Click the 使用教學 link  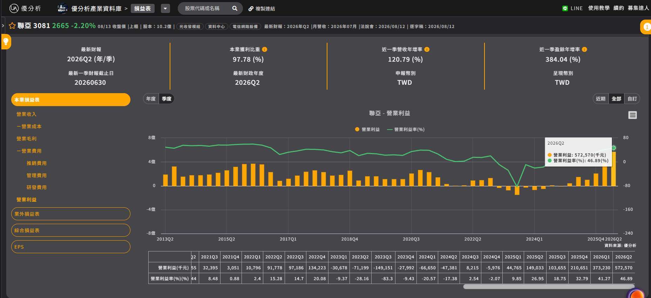tap(599, 8)
